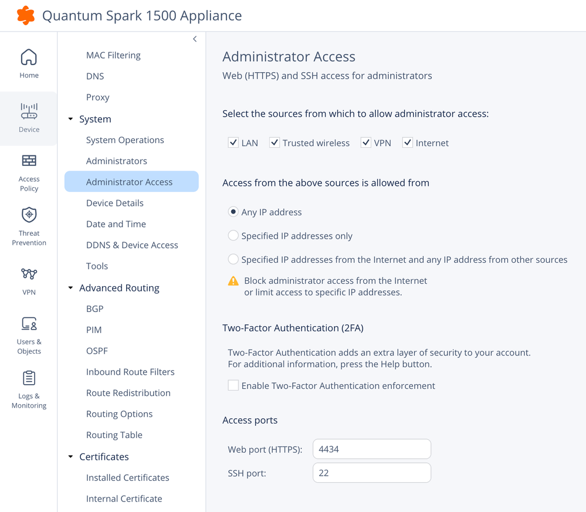Open OSPF routing settings
This screenshot has width=586, height=512.
point(97,351)
